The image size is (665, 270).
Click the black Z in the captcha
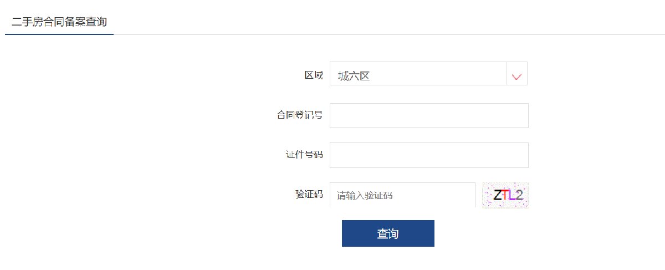pyautogui.click(x=497, y=195)
